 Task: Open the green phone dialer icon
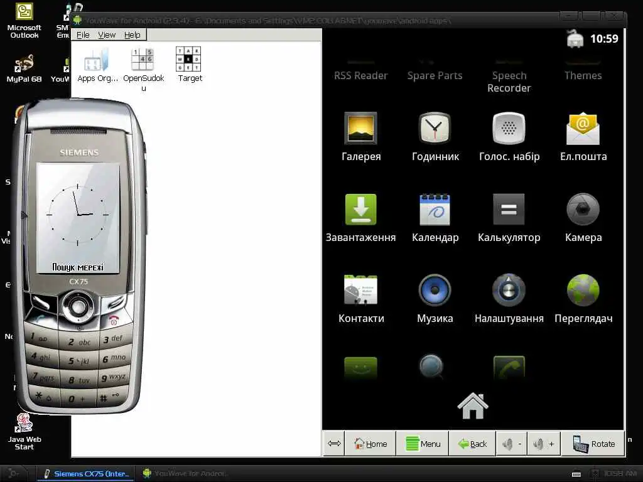(x=509, y=368)
